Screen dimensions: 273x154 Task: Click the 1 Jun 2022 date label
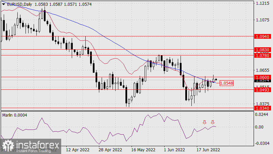point(174,150)
